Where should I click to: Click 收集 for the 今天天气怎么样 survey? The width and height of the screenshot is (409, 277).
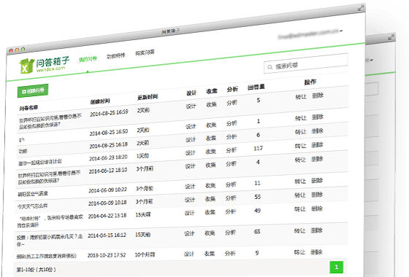coord(210,199)
